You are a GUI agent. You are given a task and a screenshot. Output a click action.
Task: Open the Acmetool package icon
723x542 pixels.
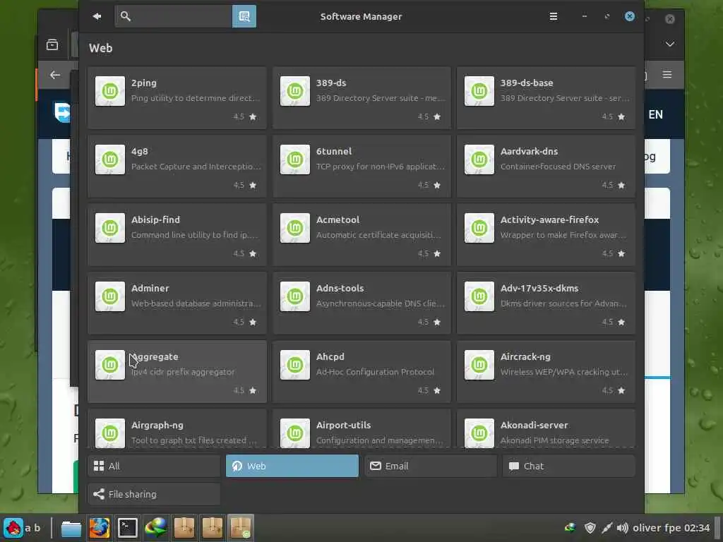[x=294, y=228]
